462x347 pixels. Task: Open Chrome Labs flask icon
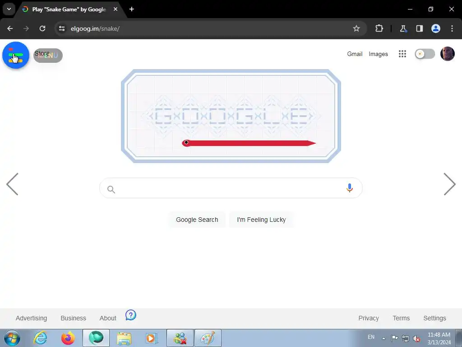tap(403, 28)
